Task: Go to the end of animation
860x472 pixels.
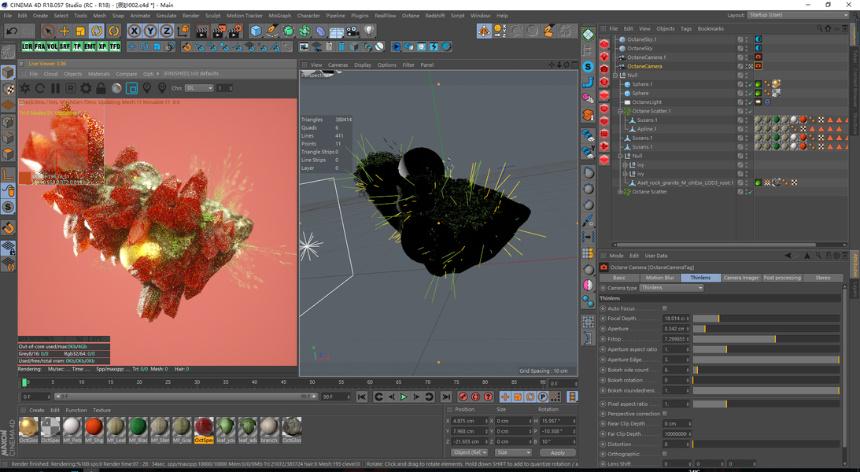Action: click(446, 397)
